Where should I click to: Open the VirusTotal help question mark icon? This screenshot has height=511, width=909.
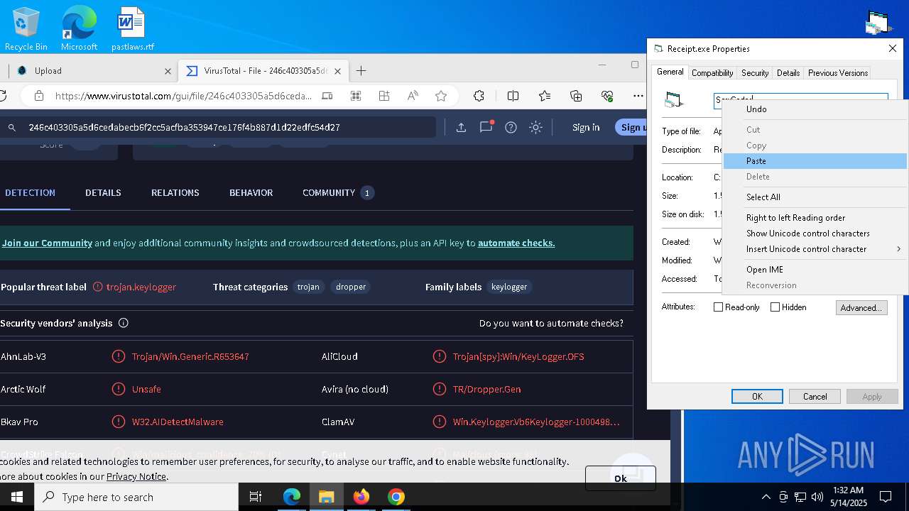(511, 127)
